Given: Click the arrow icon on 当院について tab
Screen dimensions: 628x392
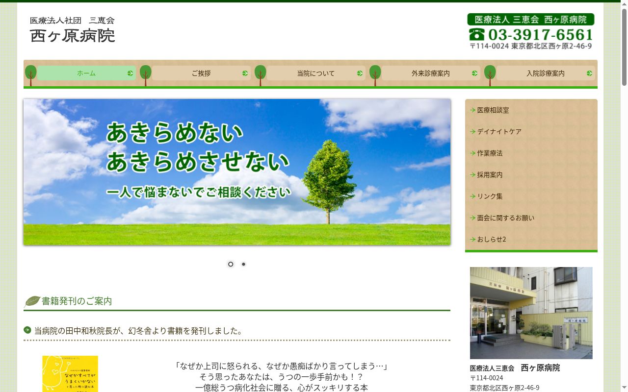Looking at the screenshot, I should tap(360, 73).
